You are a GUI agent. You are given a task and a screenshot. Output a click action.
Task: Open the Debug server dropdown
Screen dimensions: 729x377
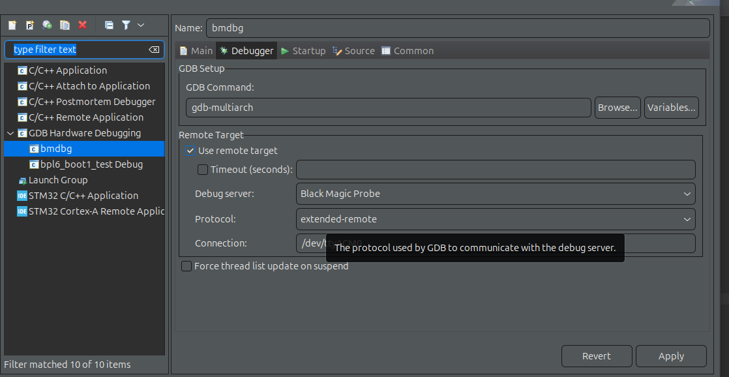[687, 194]
